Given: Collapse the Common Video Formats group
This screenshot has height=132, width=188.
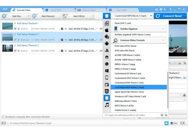Looking at the screenshot, I should [x=163, y=40].
